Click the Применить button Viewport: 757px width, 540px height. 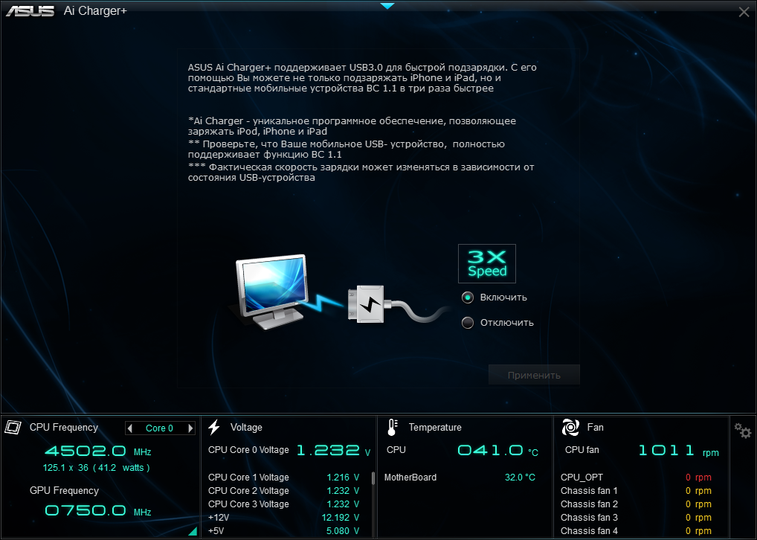pyautogui.click(x=534, y=376)
